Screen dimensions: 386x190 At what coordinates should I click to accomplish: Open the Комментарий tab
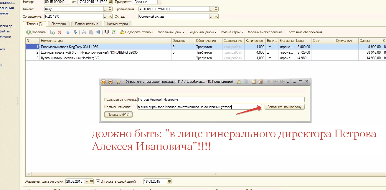[117, 24]
